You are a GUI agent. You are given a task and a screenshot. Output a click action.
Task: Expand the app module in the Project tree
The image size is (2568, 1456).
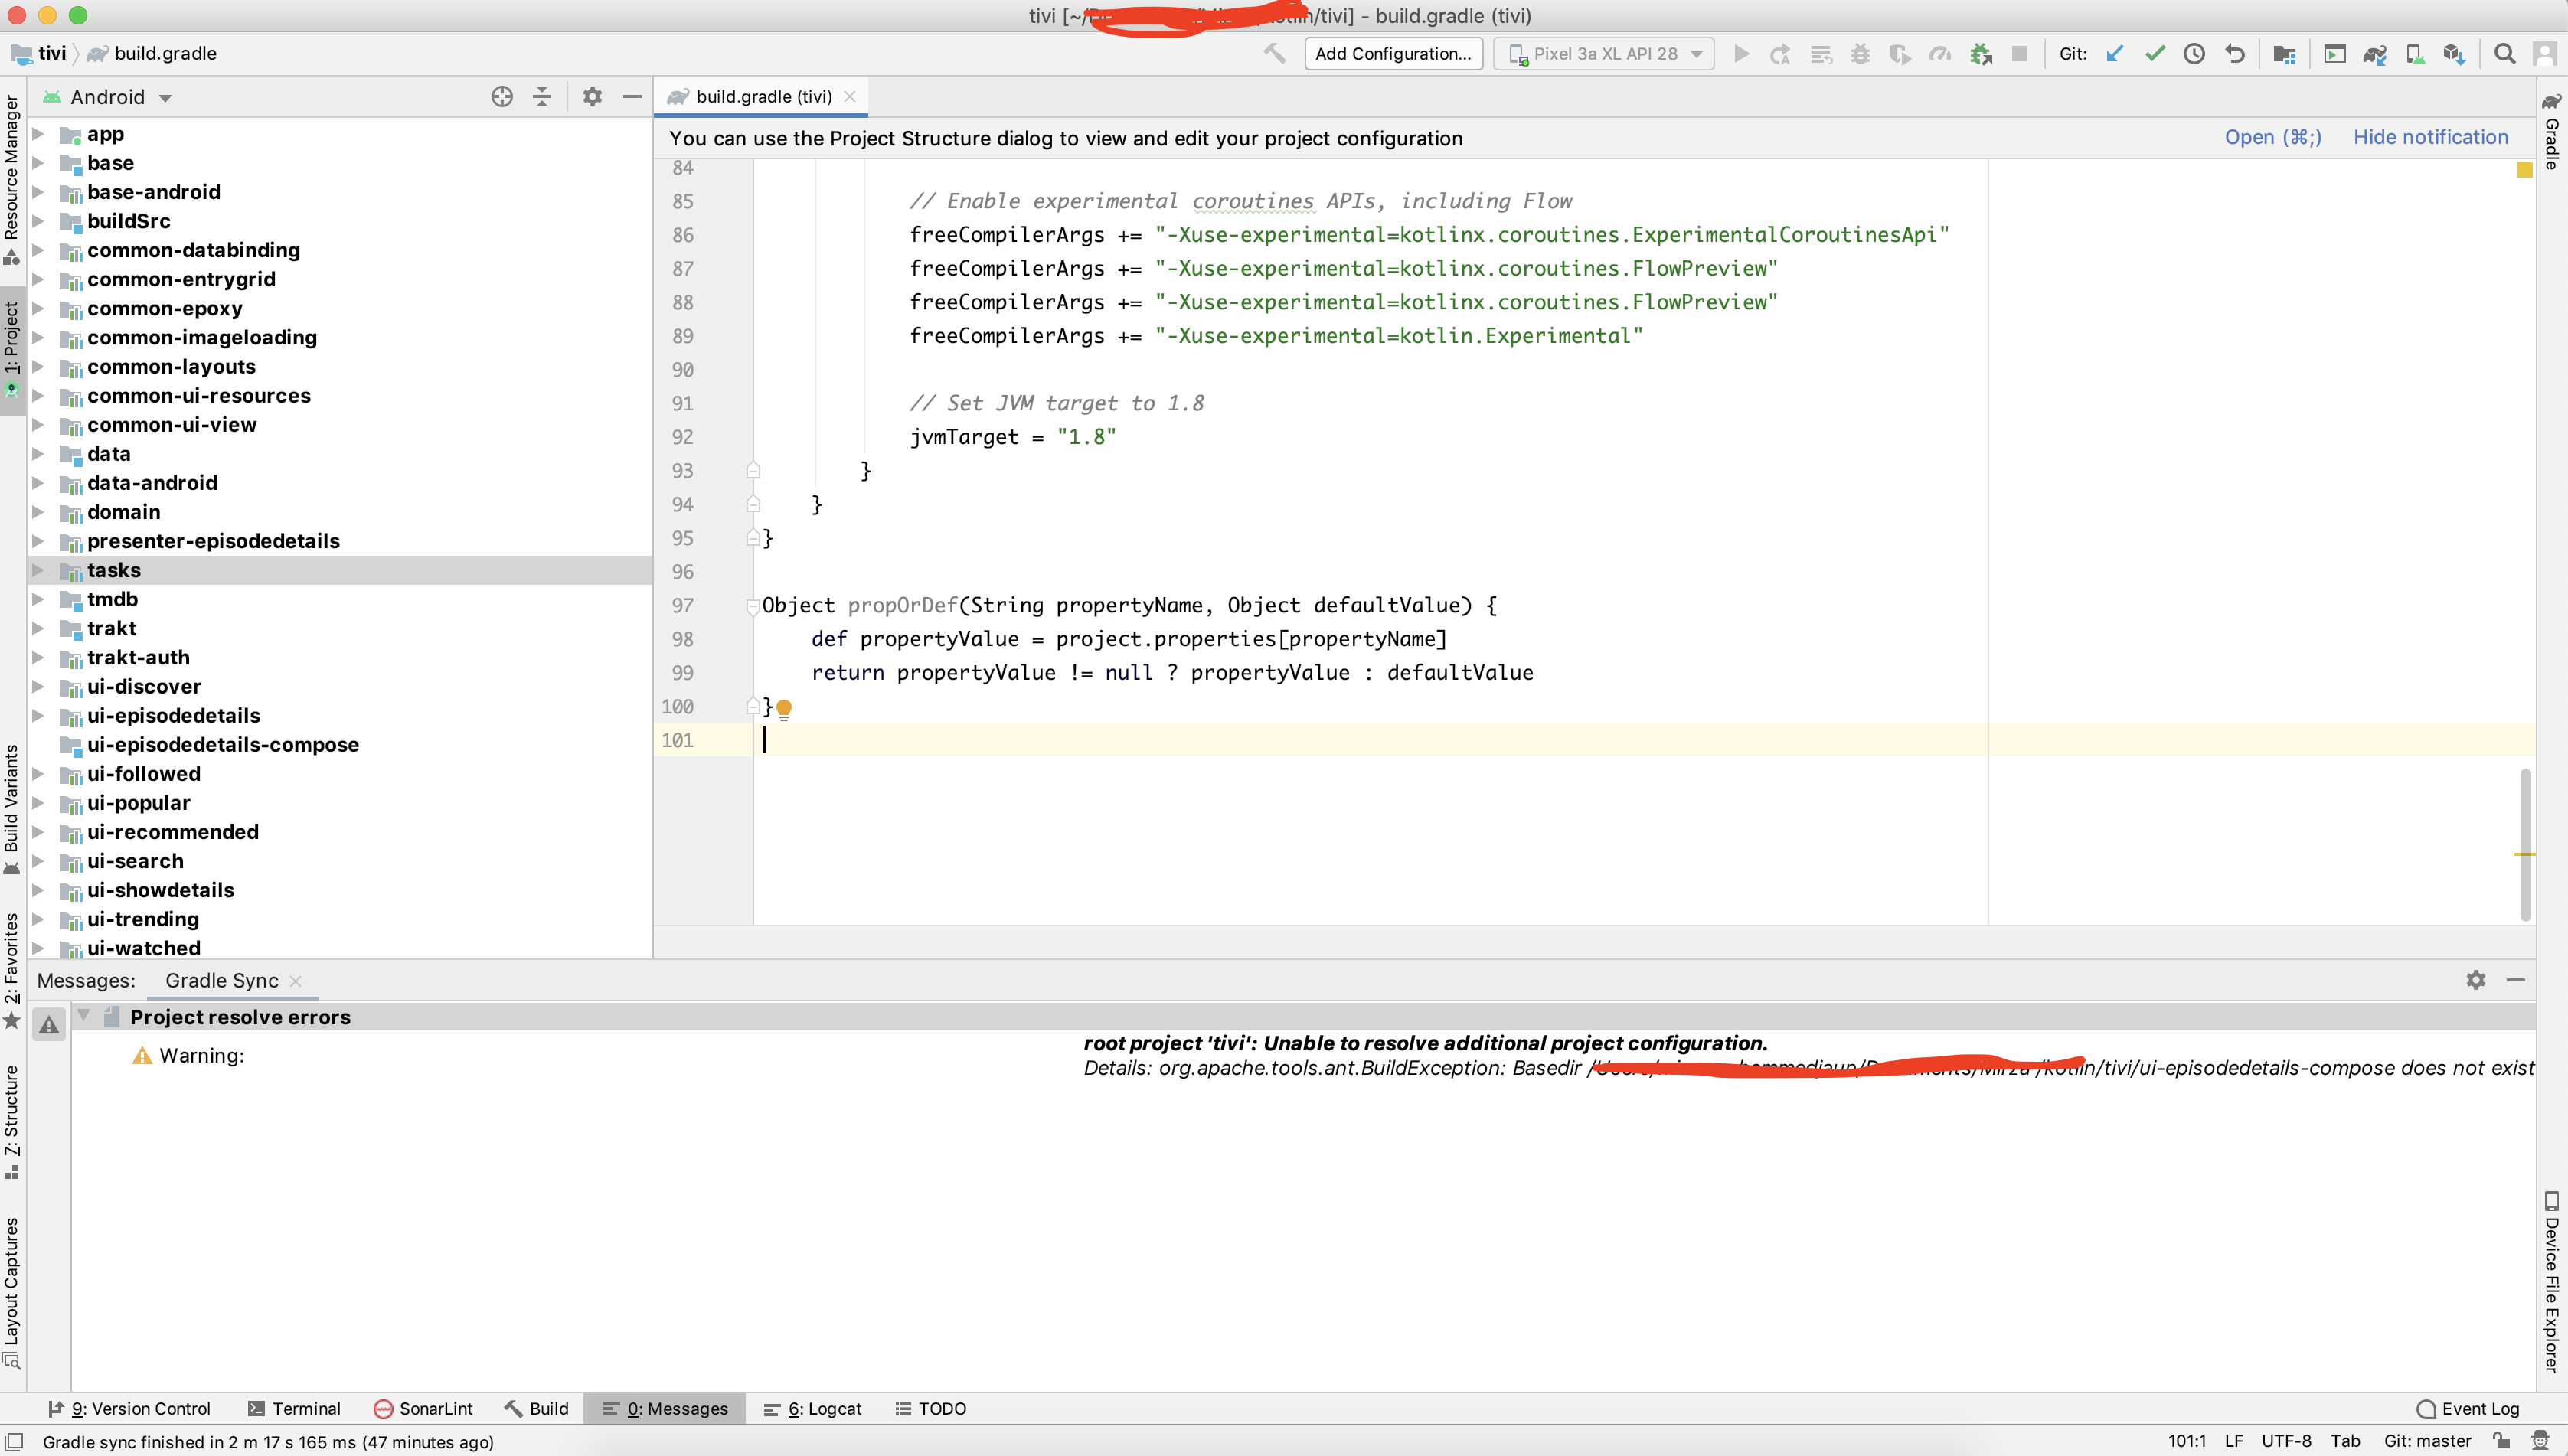pyautogui.click(x=39, y=134)
